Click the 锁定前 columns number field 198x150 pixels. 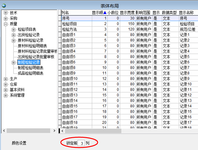81,143
